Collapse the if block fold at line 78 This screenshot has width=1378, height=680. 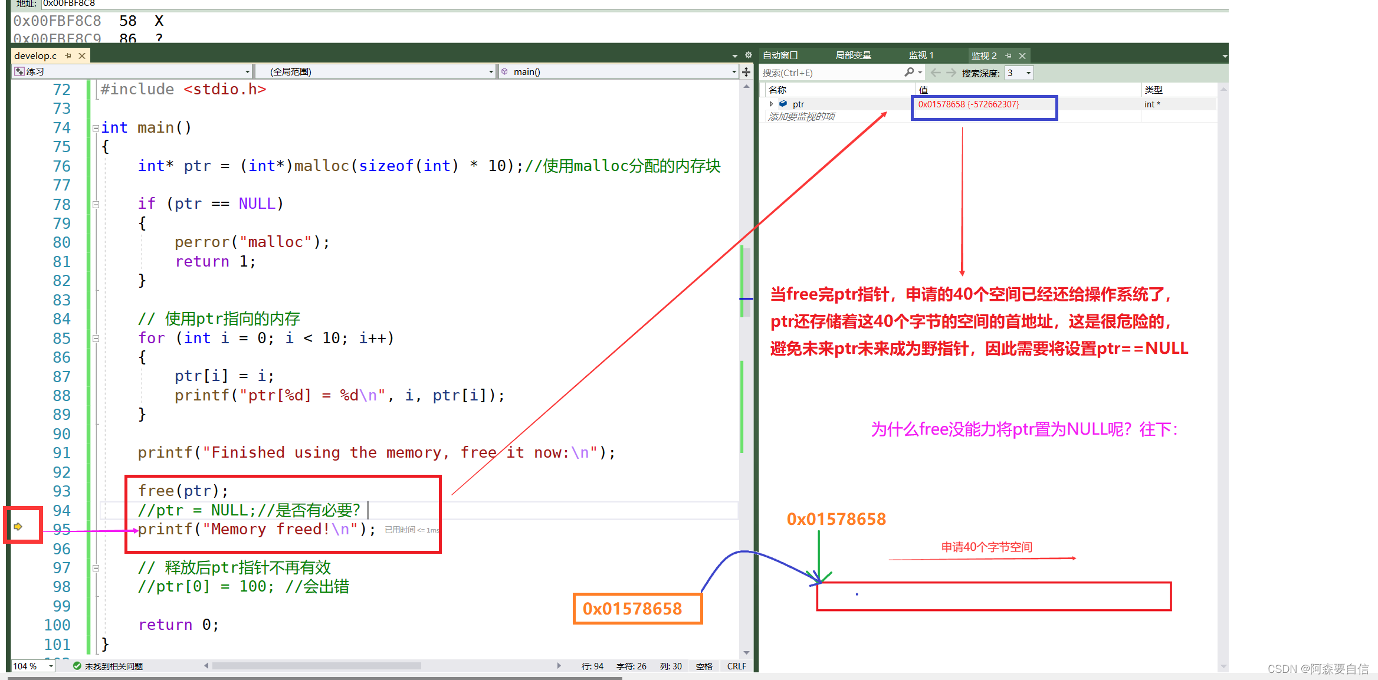coord(96,205)
